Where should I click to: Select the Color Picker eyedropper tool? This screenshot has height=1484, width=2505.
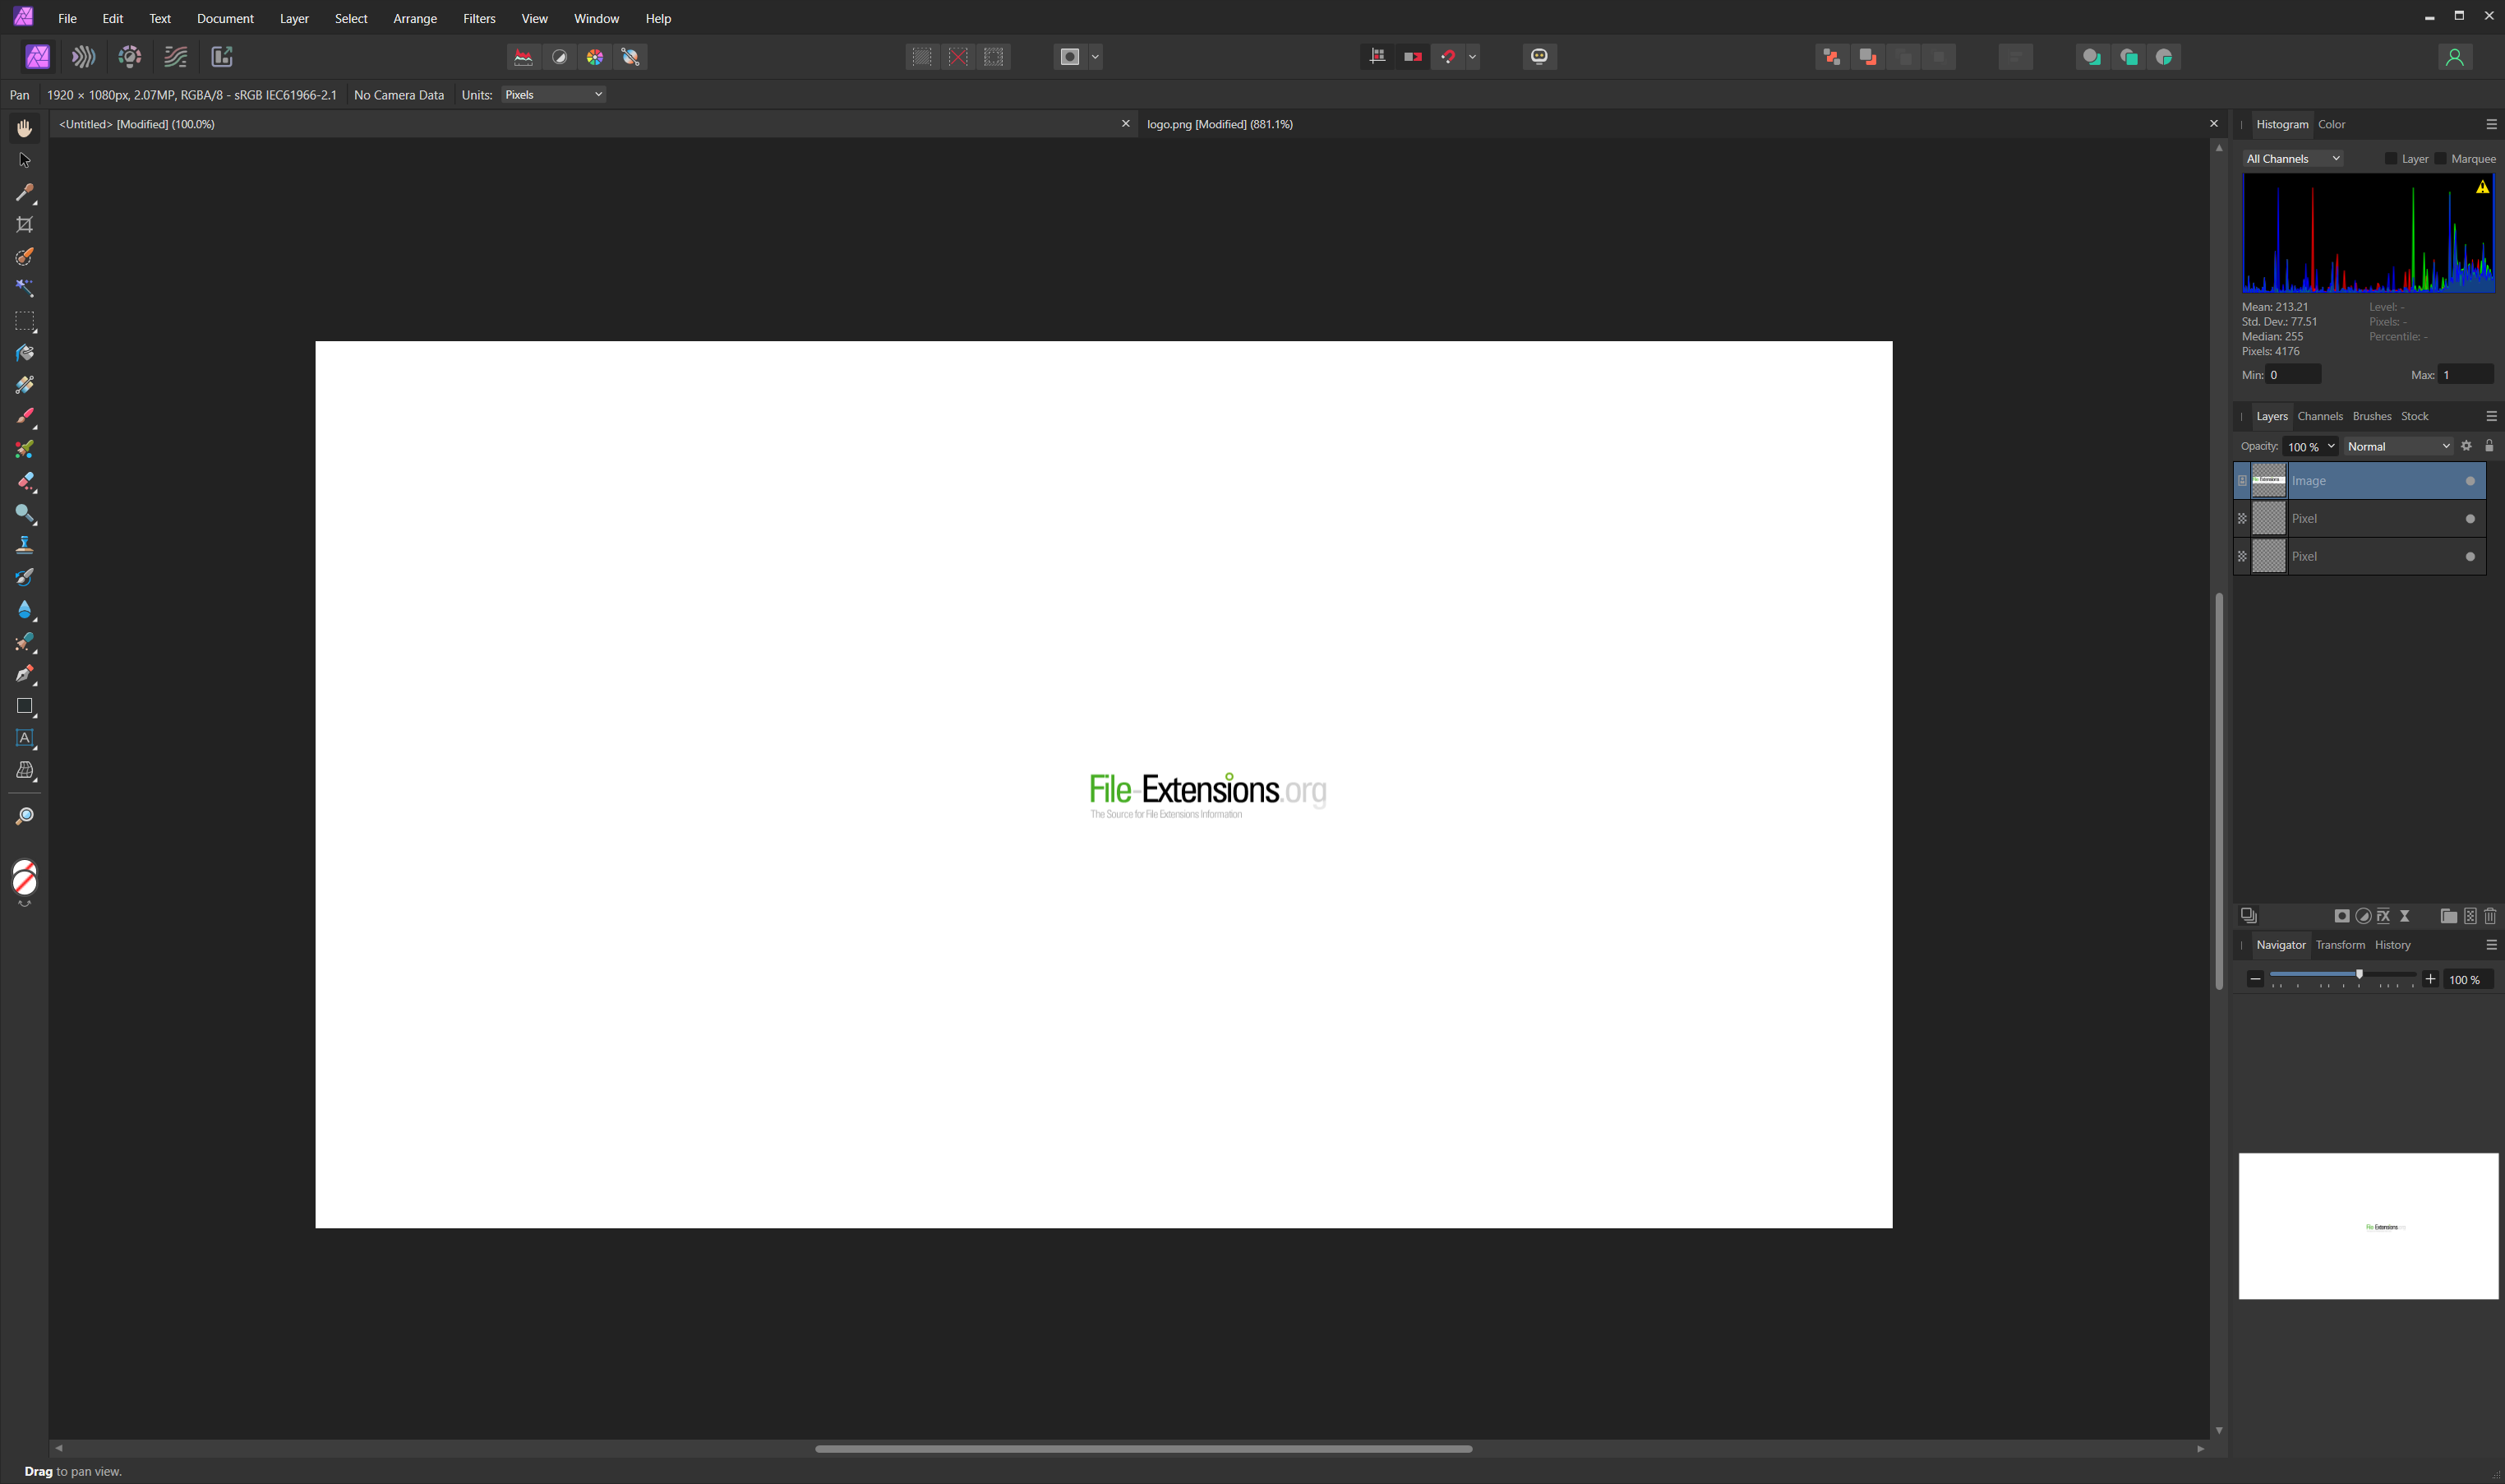tap(25, 192)
